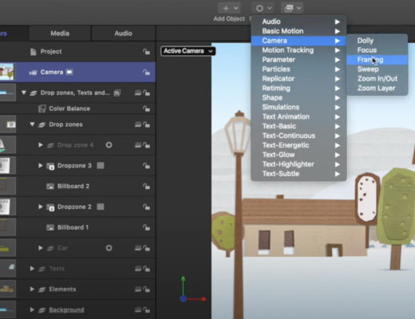415x319 pixels.
Task: Toggle lock on Billboard 2
Action: (x=146, y=187)
